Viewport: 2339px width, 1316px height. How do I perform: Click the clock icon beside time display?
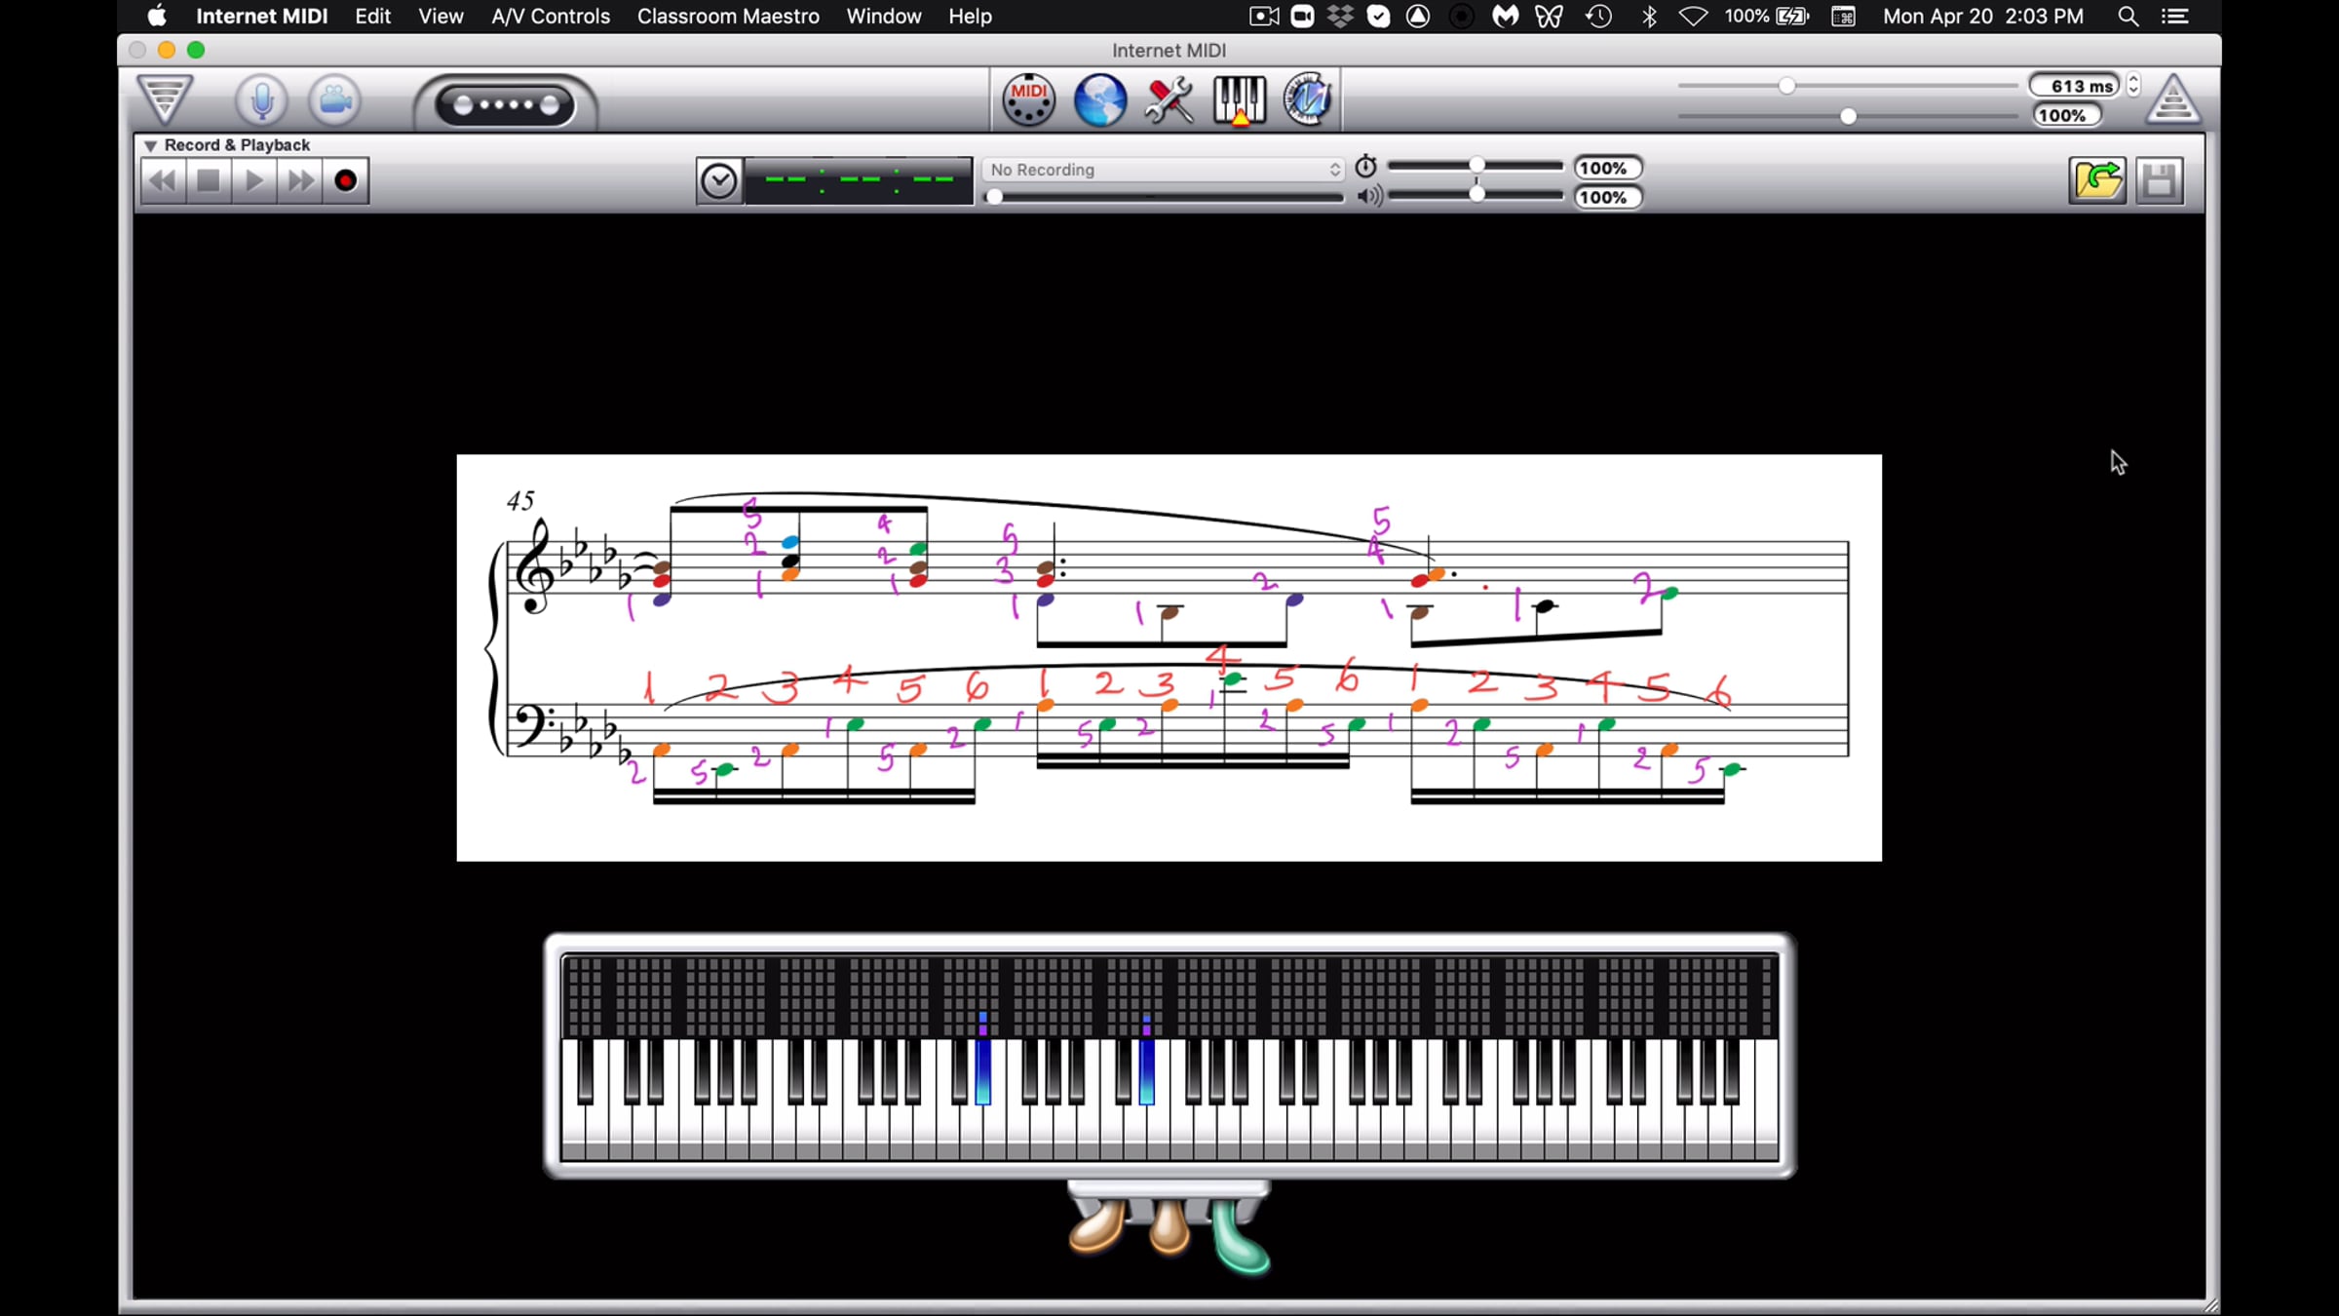point(719,181)
